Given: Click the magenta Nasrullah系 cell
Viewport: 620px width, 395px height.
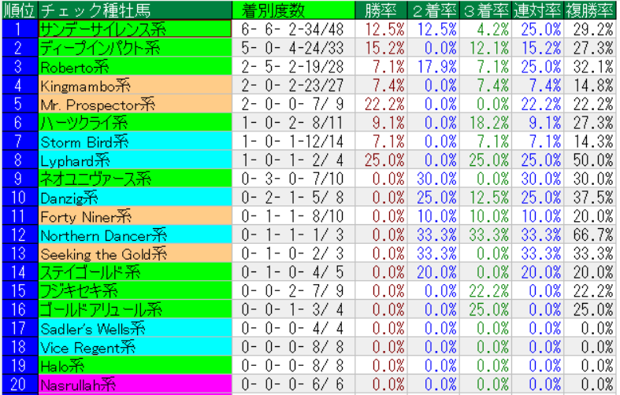Looking at the screenshot, I should [x=134, y=385].
